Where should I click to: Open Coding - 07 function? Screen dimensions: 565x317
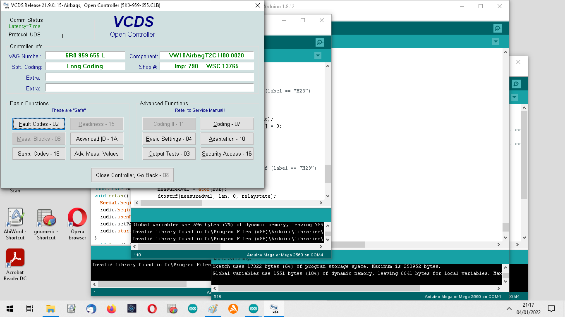(x=227, y=124)
